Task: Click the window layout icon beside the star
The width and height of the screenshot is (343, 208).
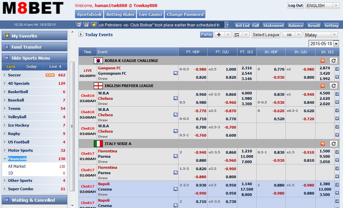Action: click(x=86, y=25)
